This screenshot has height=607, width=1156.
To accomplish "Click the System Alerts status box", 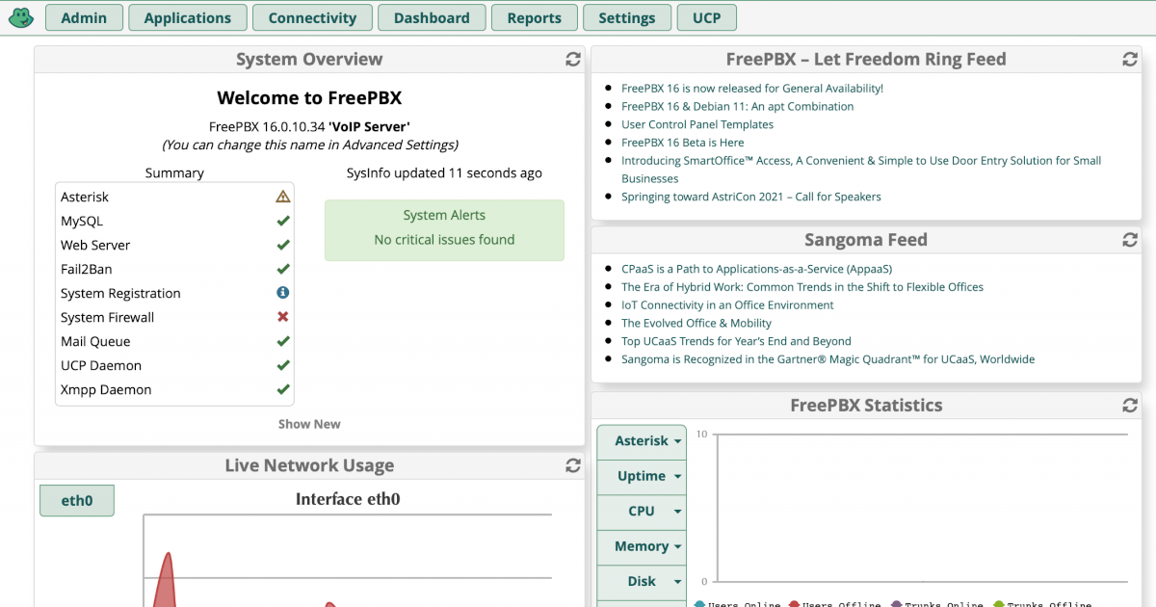I will 444,229.
